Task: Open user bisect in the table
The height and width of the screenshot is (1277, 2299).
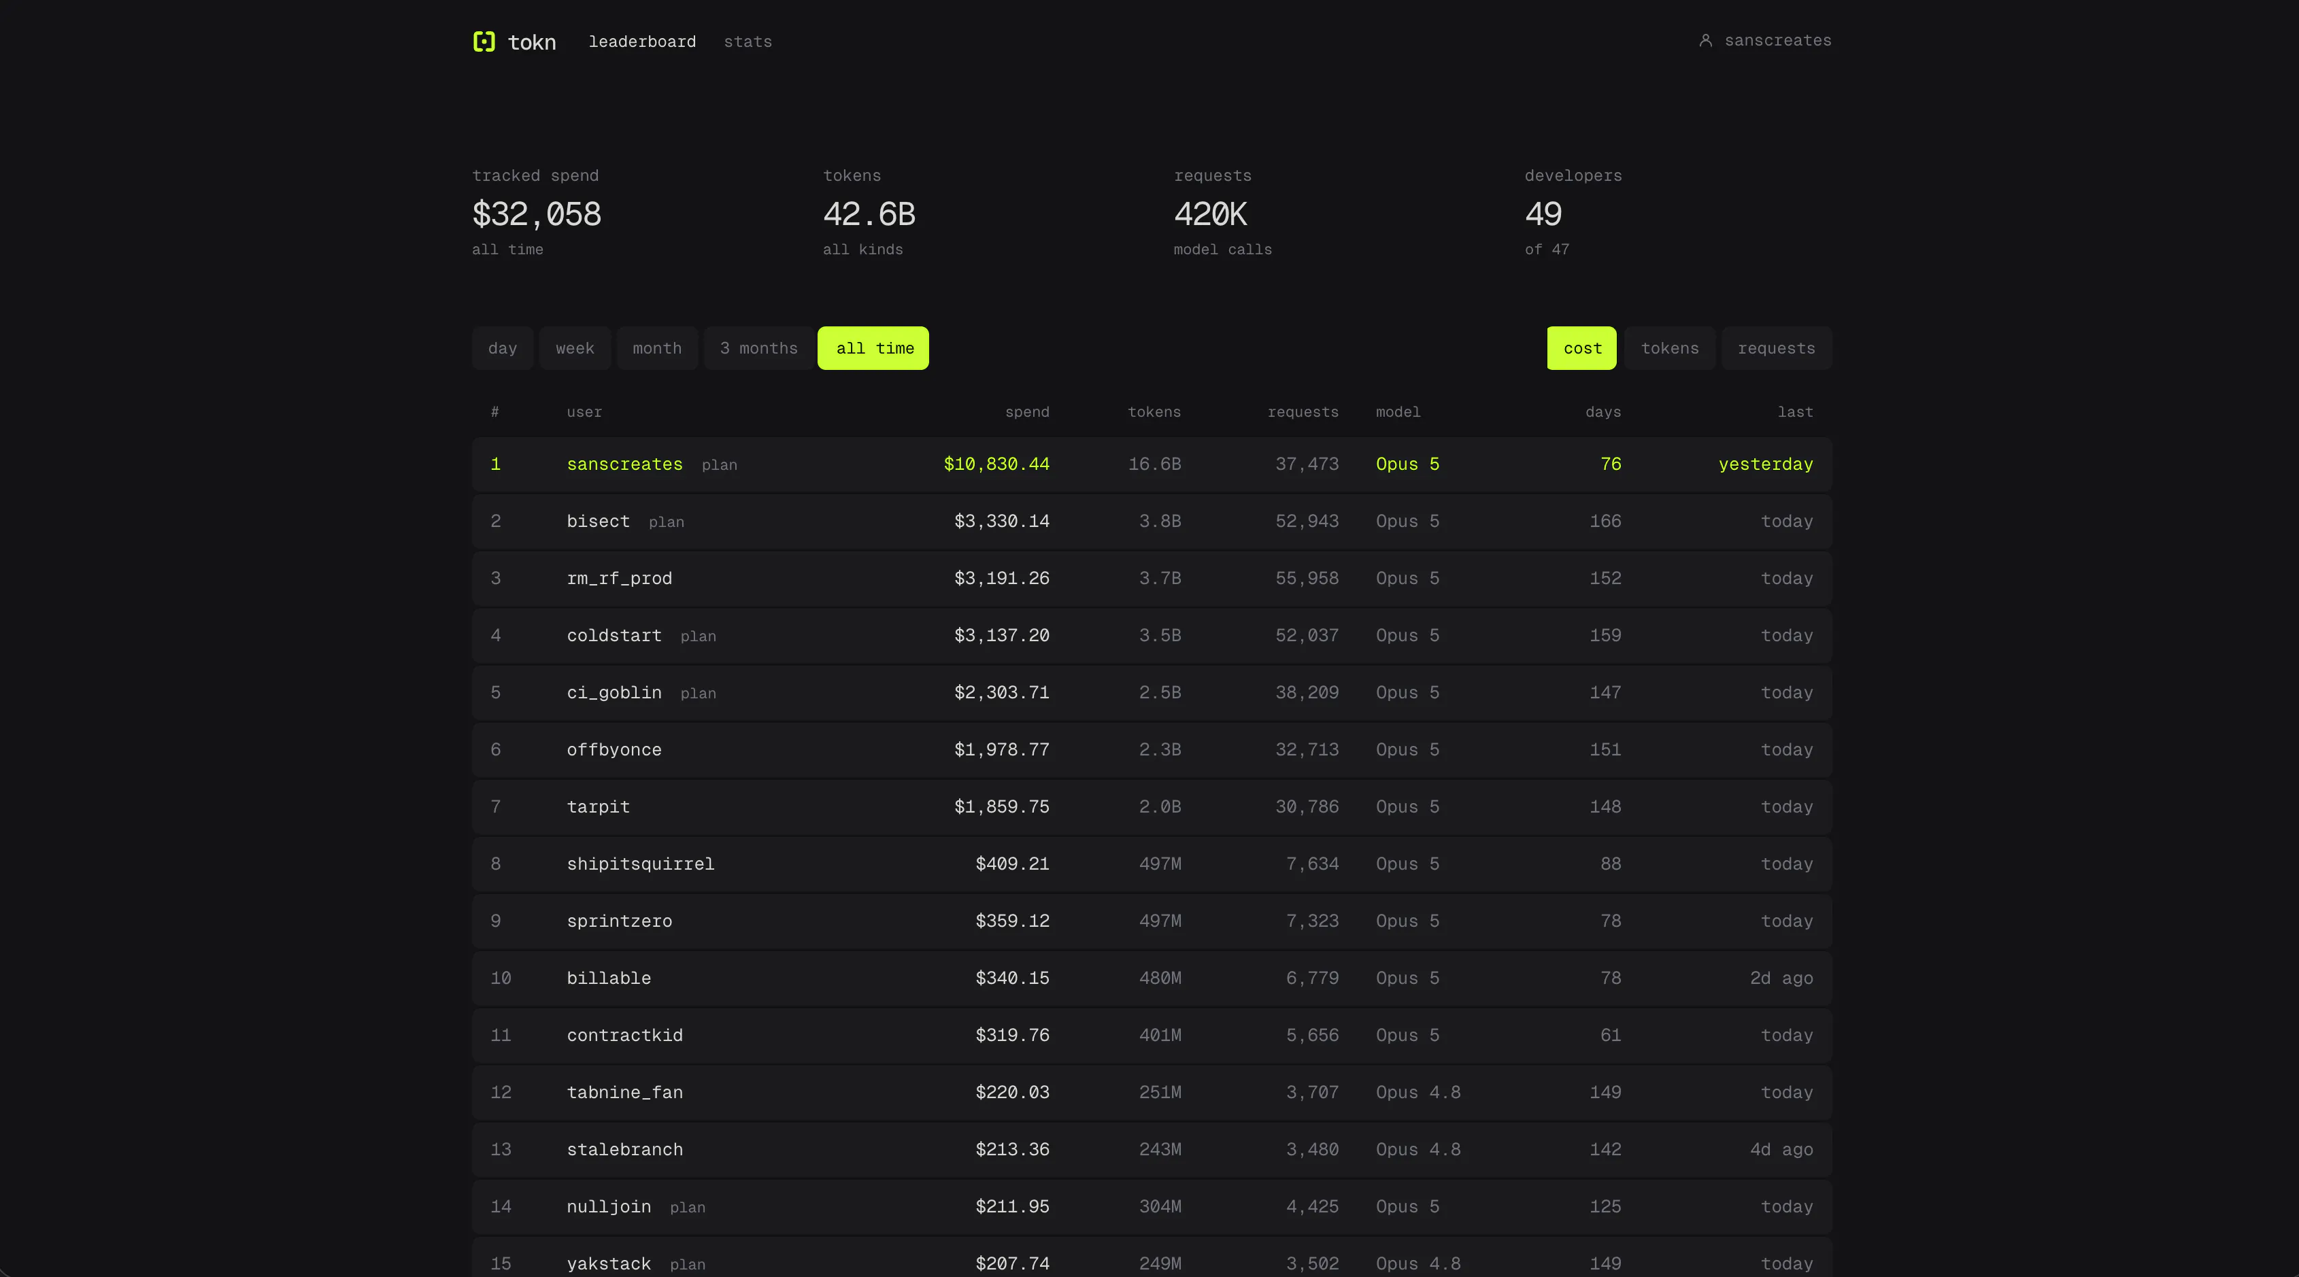Action: point(598,521)
